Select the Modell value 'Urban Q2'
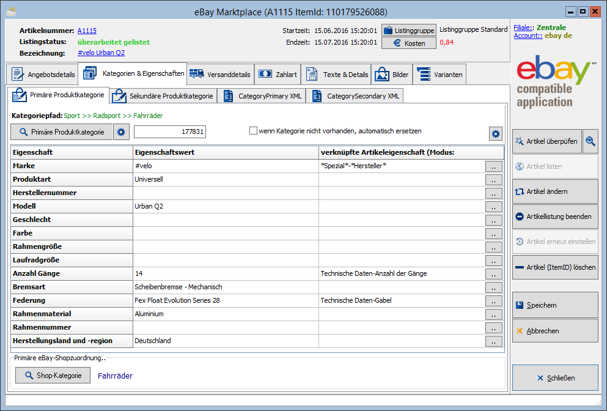Viewport: 607px width, 411px height. (x=226, y=206)
